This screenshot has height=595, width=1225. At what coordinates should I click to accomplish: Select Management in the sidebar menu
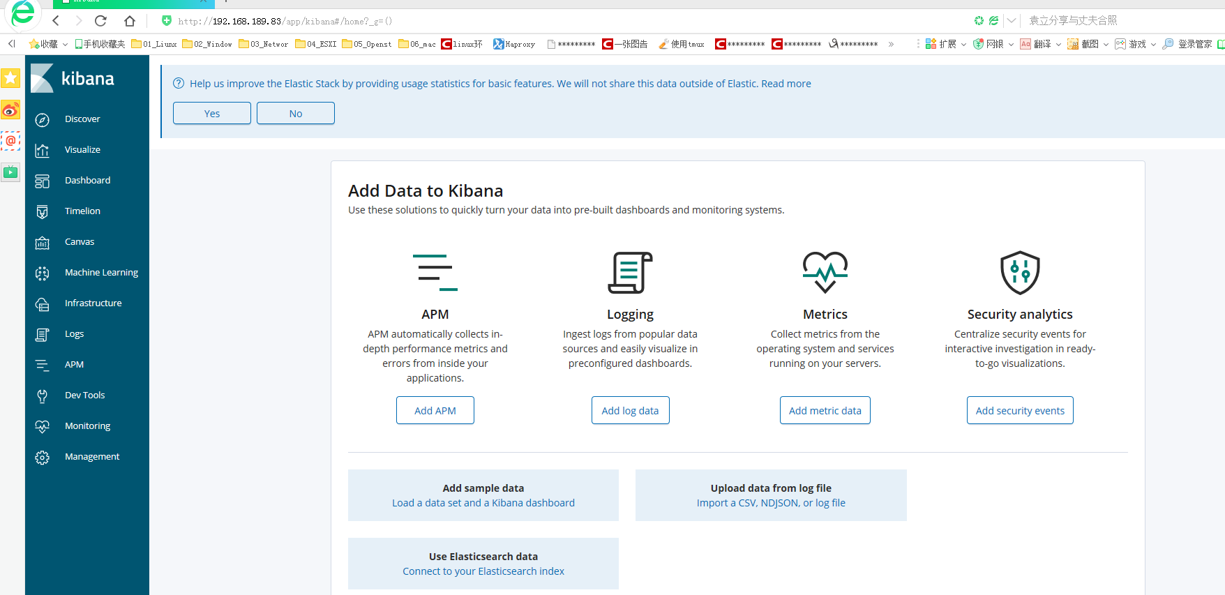tap(92, 457)
